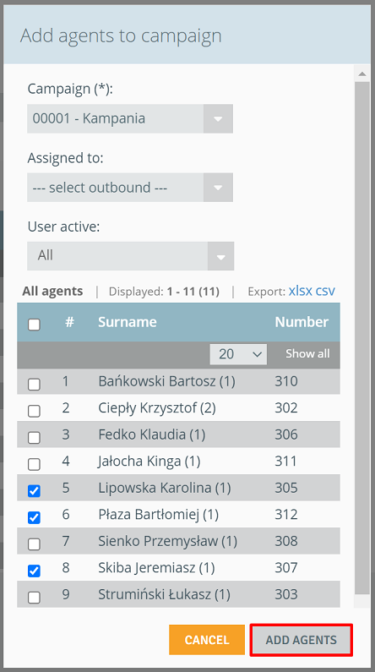
Task: Check the Strumiński Łukasz row checkbox
Action: point(35,597)
